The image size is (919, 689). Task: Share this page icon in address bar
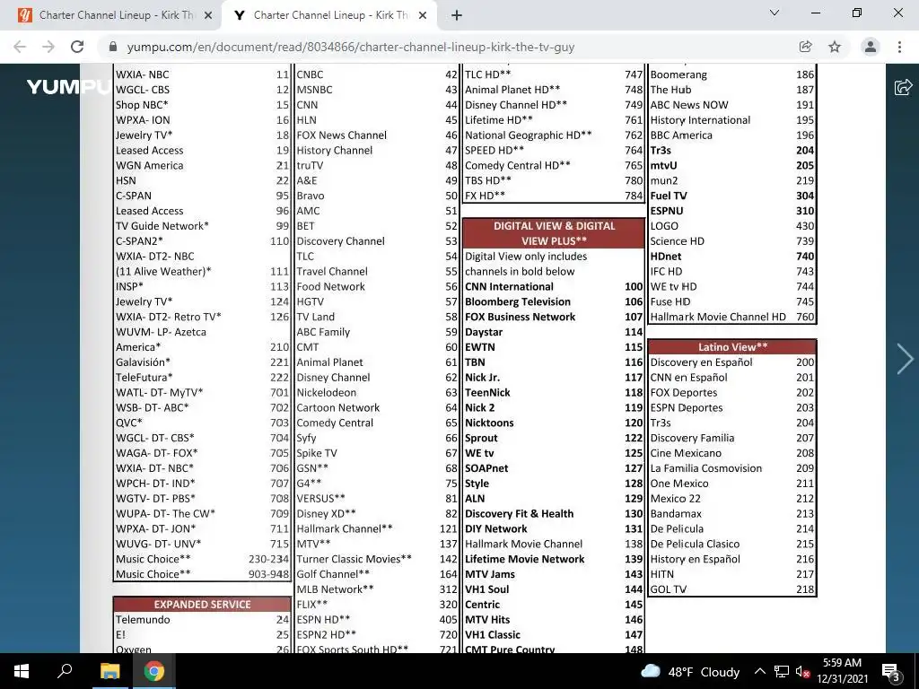click(805, 47)
